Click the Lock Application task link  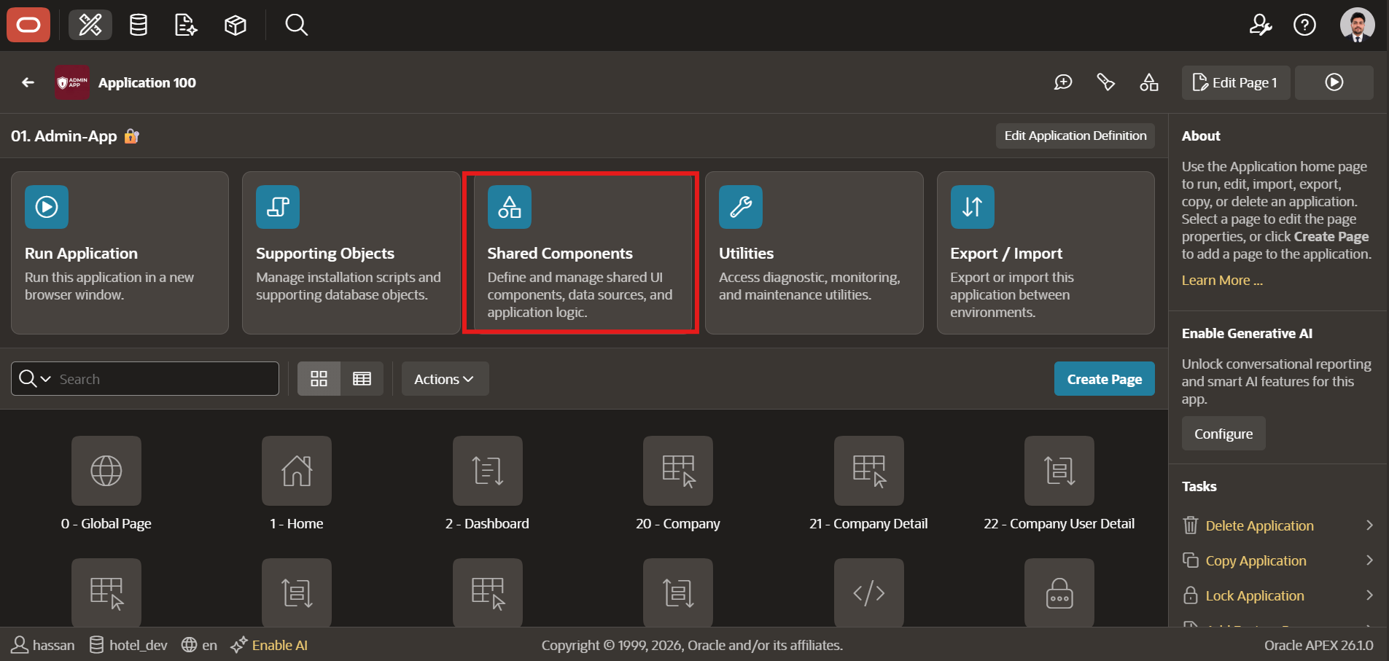tap(1255, 595)
